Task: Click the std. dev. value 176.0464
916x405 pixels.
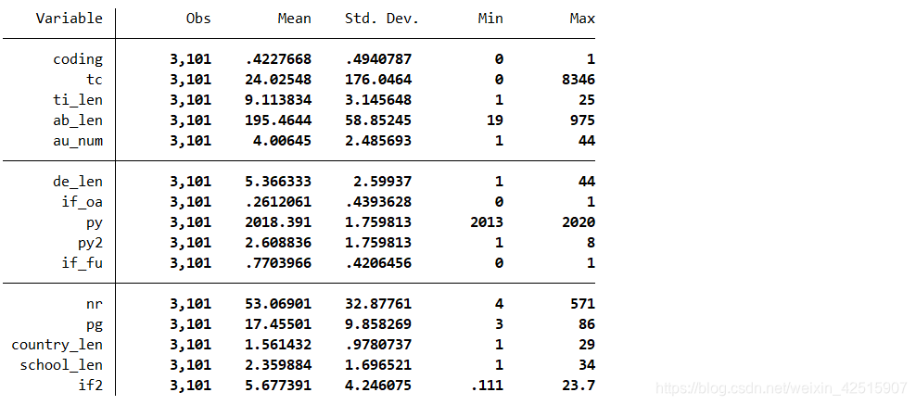Action: point(378,80)
